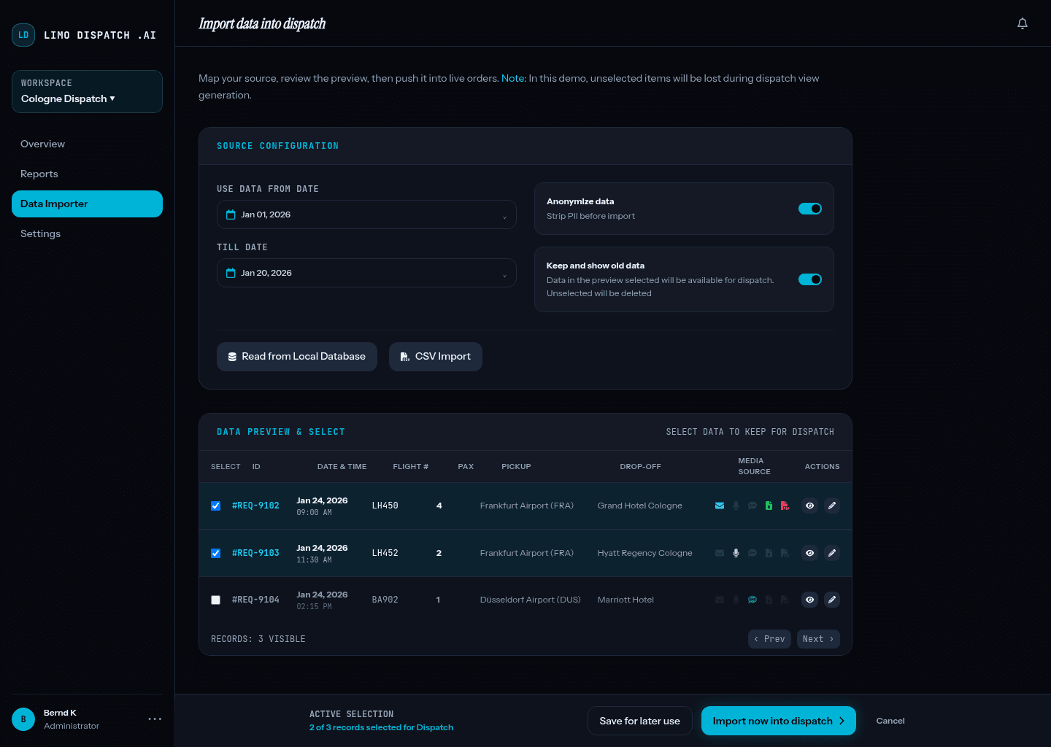View REQ-9104 details with the eye icon
Viewport: 1051px width, 747px height.
[x=809, y=600]
